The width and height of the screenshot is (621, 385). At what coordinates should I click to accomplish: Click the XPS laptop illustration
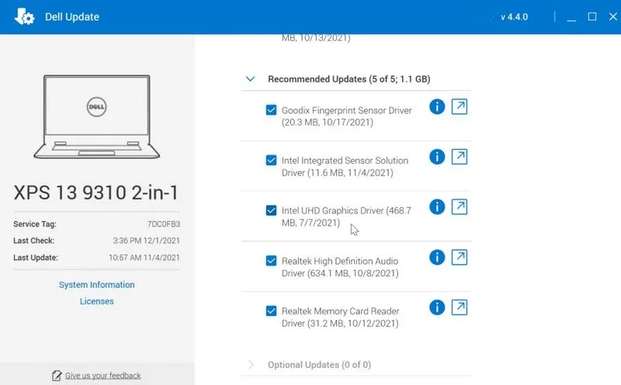point(96,117)
